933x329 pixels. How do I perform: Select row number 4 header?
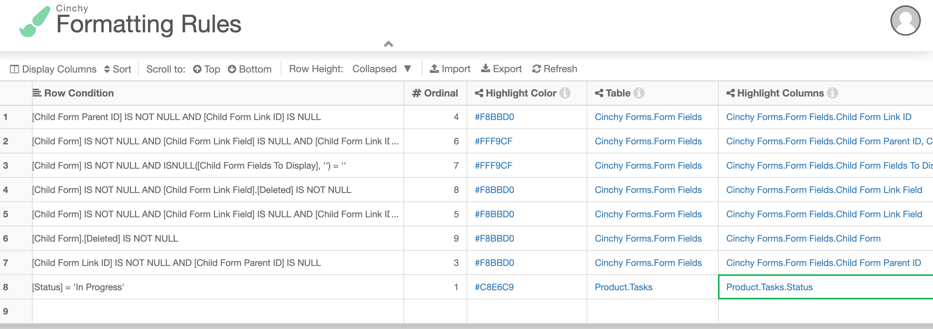pos(16,190)
